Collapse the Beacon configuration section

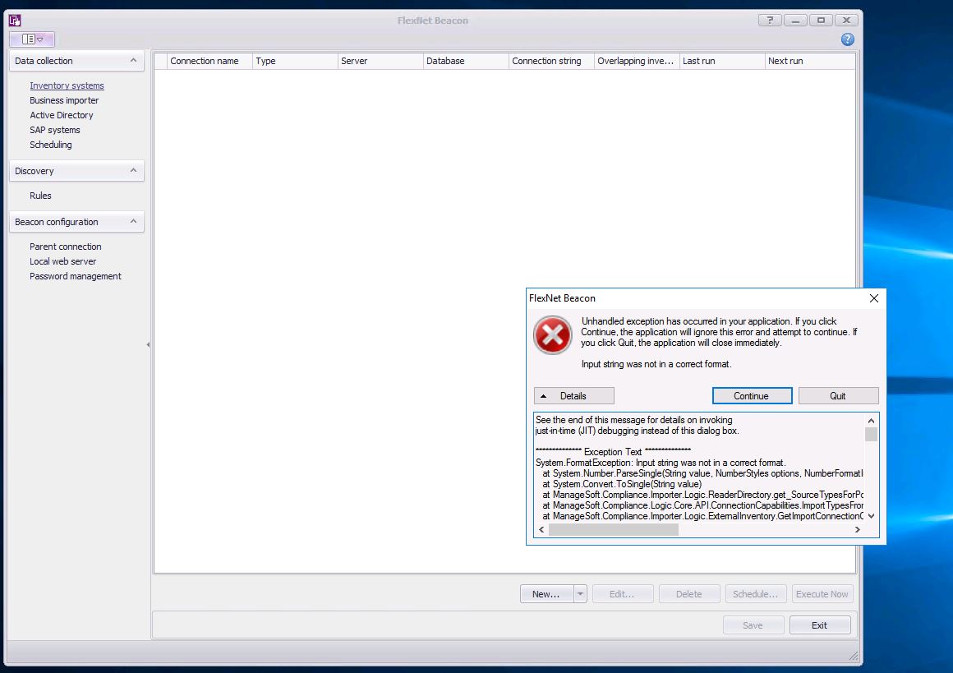tap(133, 221)
